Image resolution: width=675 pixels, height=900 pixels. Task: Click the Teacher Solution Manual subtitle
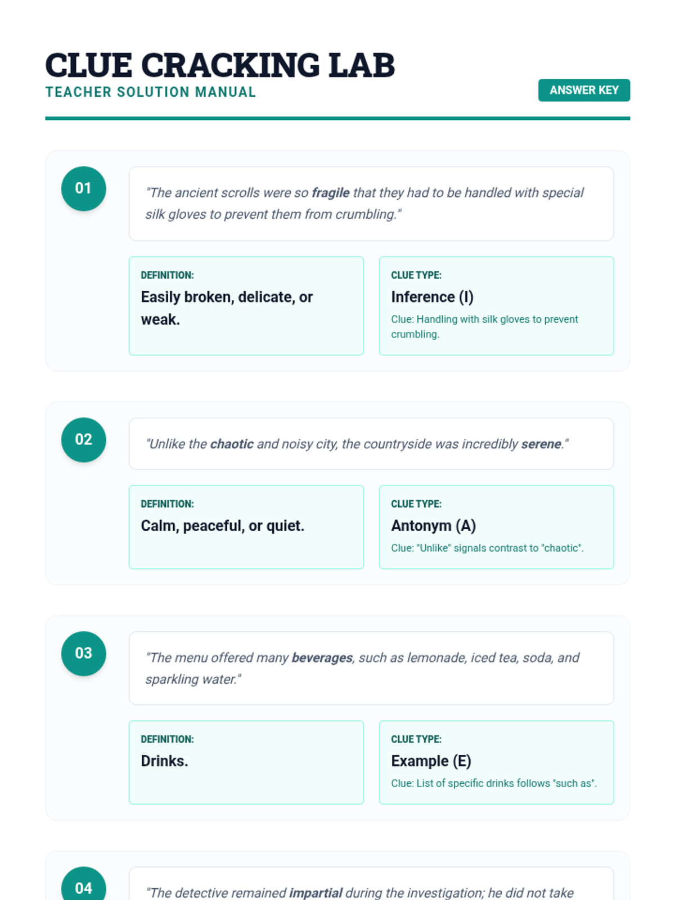[x=150, y=92]
